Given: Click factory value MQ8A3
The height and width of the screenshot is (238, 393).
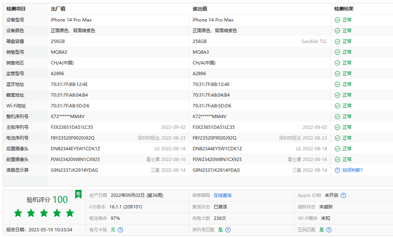Looking at the screenshot, I should point(59,52).
